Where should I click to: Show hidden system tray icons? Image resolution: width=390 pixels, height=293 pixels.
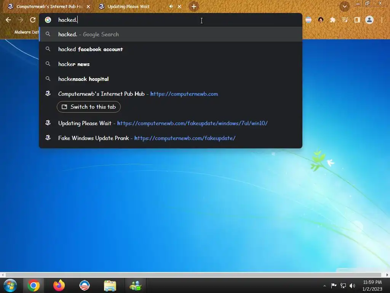click(324, 286)
